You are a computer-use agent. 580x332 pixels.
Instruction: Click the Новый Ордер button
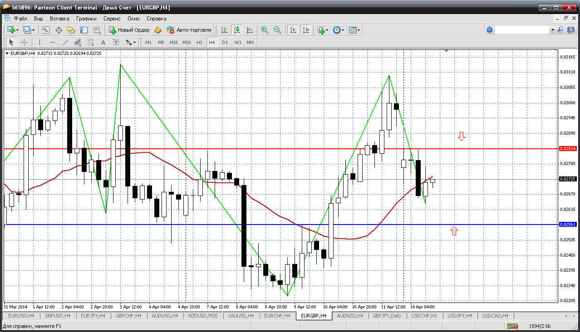pos(129,30)
